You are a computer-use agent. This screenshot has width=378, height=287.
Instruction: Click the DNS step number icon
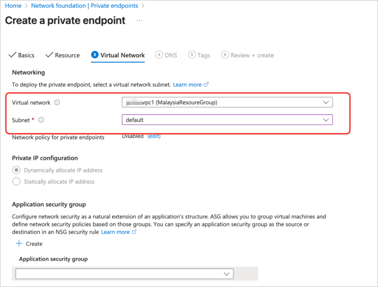point(159,55)
